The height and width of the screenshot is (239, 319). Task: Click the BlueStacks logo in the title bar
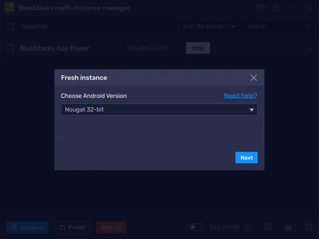[9, 8]
